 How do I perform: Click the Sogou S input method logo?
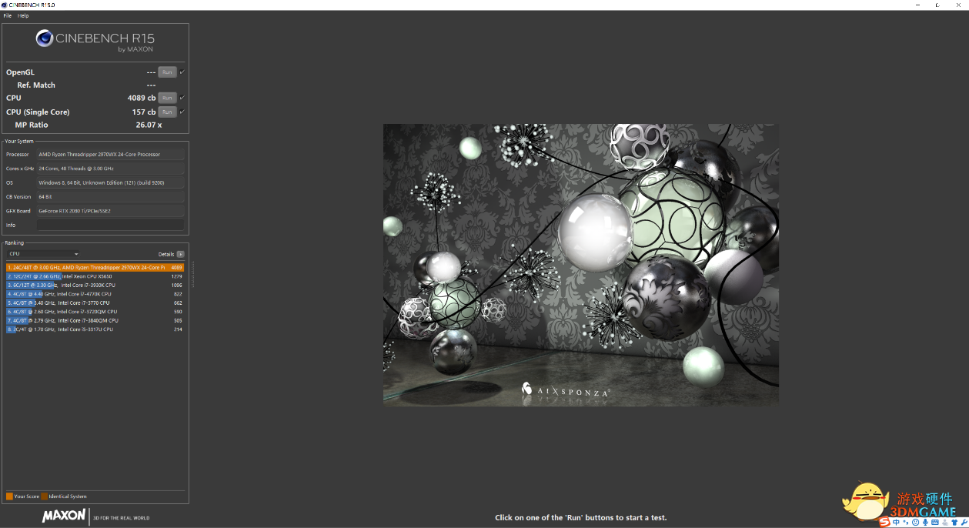(x=885, y=522)
